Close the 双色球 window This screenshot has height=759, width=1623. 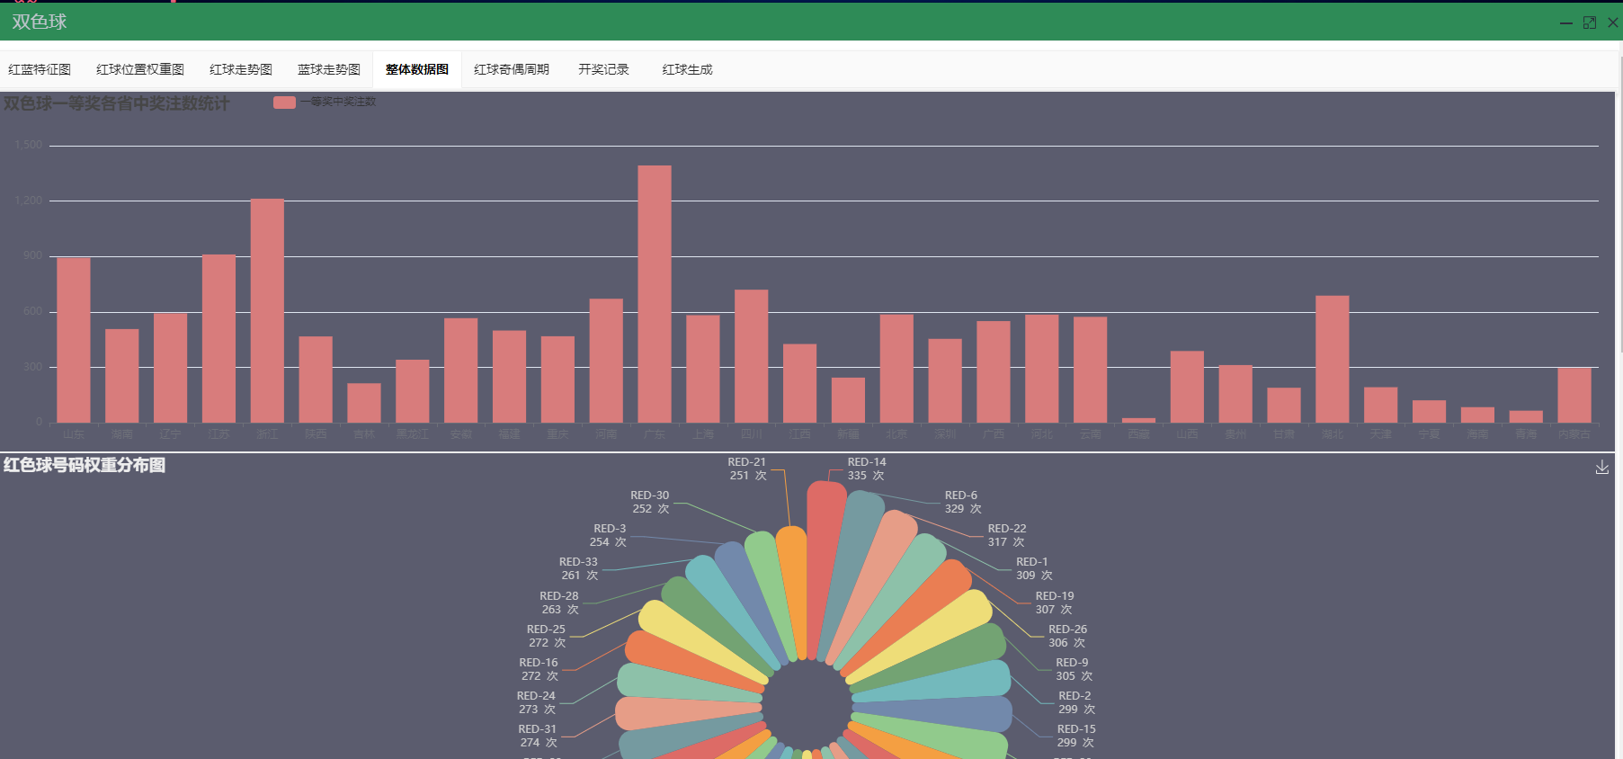[x=1613, y=22]
